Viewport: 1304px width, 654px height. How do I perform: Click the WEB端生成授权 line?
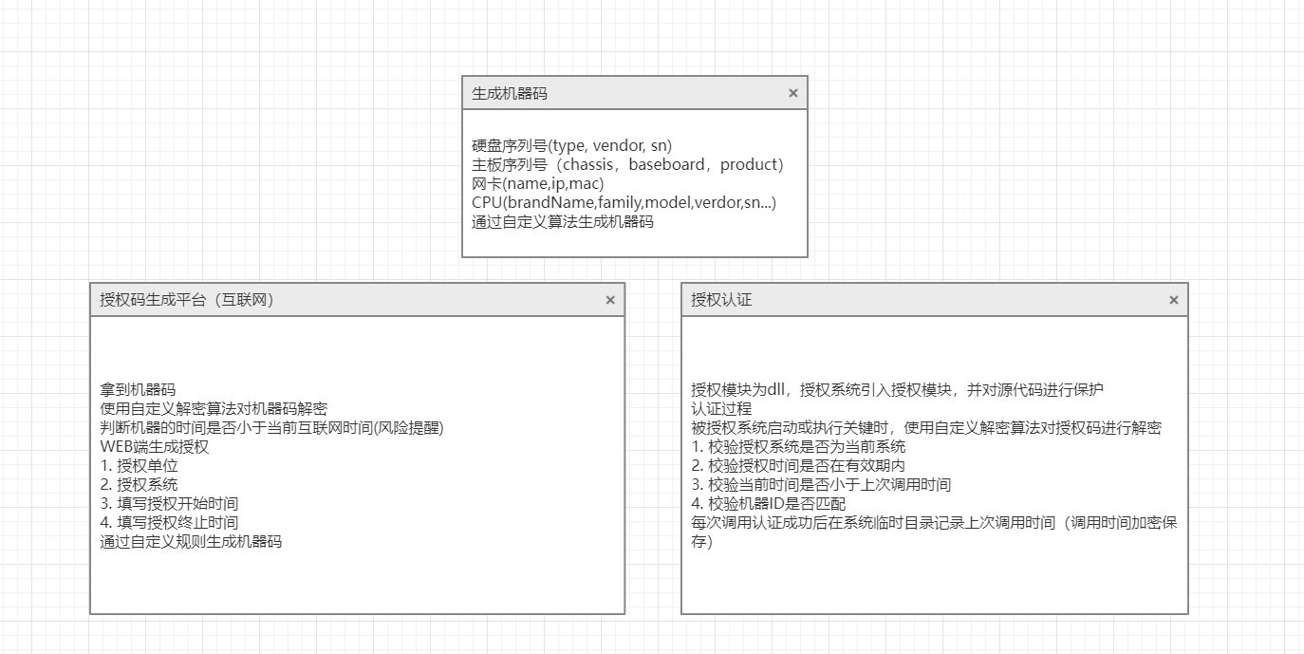[154, 446]
